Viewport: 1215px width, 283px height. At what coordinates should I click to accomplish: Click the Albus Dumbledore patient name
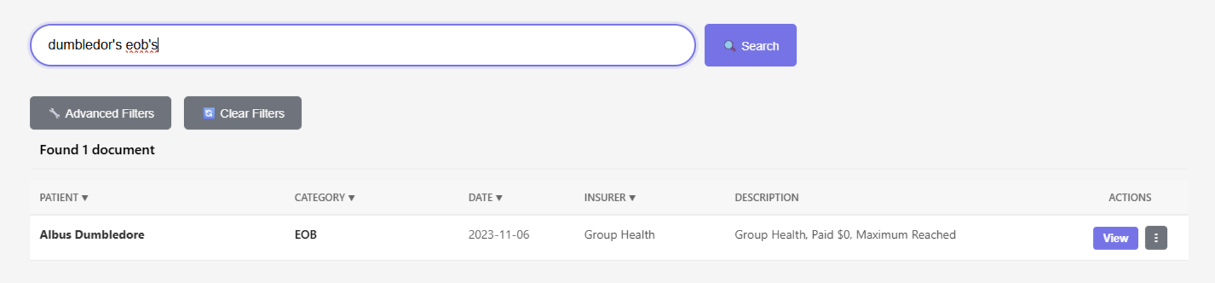point(92,235)
